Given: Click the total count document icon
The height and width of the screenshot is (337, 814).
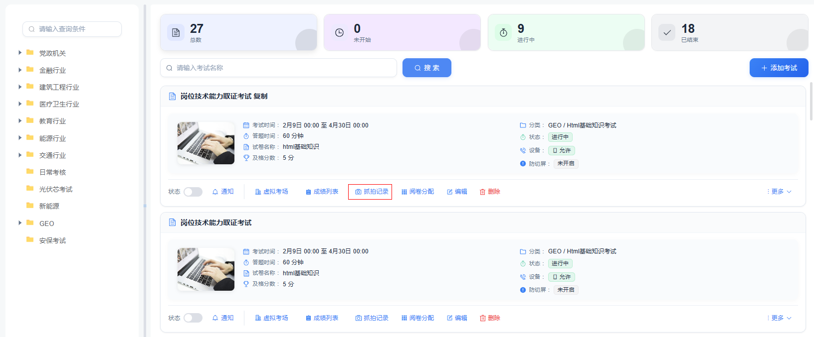Looking at the screenshot, I should (176, 33).
